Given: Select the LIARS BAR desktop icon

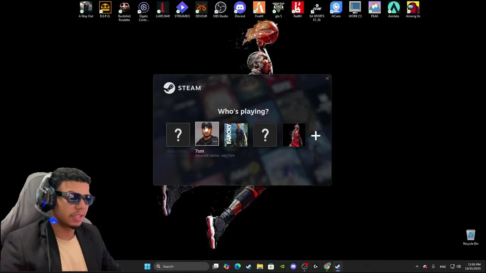Looking at the screenshot, I should point(163,10).
